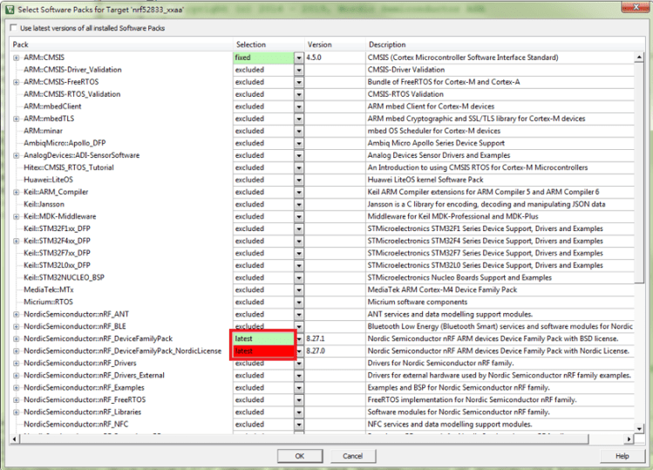Expand the NordicSemiconductor::nRF_ANT node
This screenshot has width=653, height=470.
[x=16, y=314]
